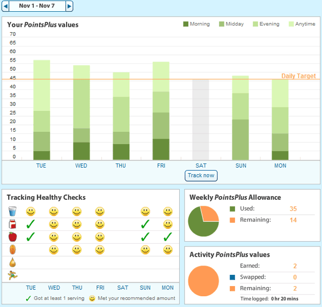Click the Used value 35

click(293, 209)
